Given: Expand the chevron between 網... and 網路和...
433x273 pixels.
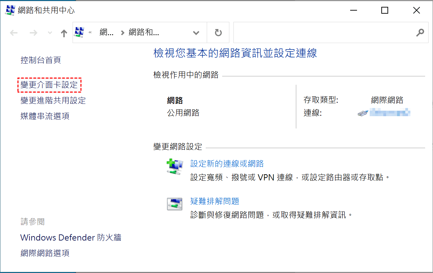Looking at the screenshot, I should (122, 33).
